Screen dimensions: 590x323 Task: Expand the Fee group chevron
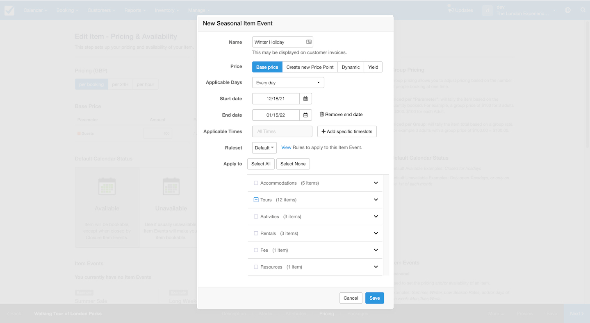[376, 250]
